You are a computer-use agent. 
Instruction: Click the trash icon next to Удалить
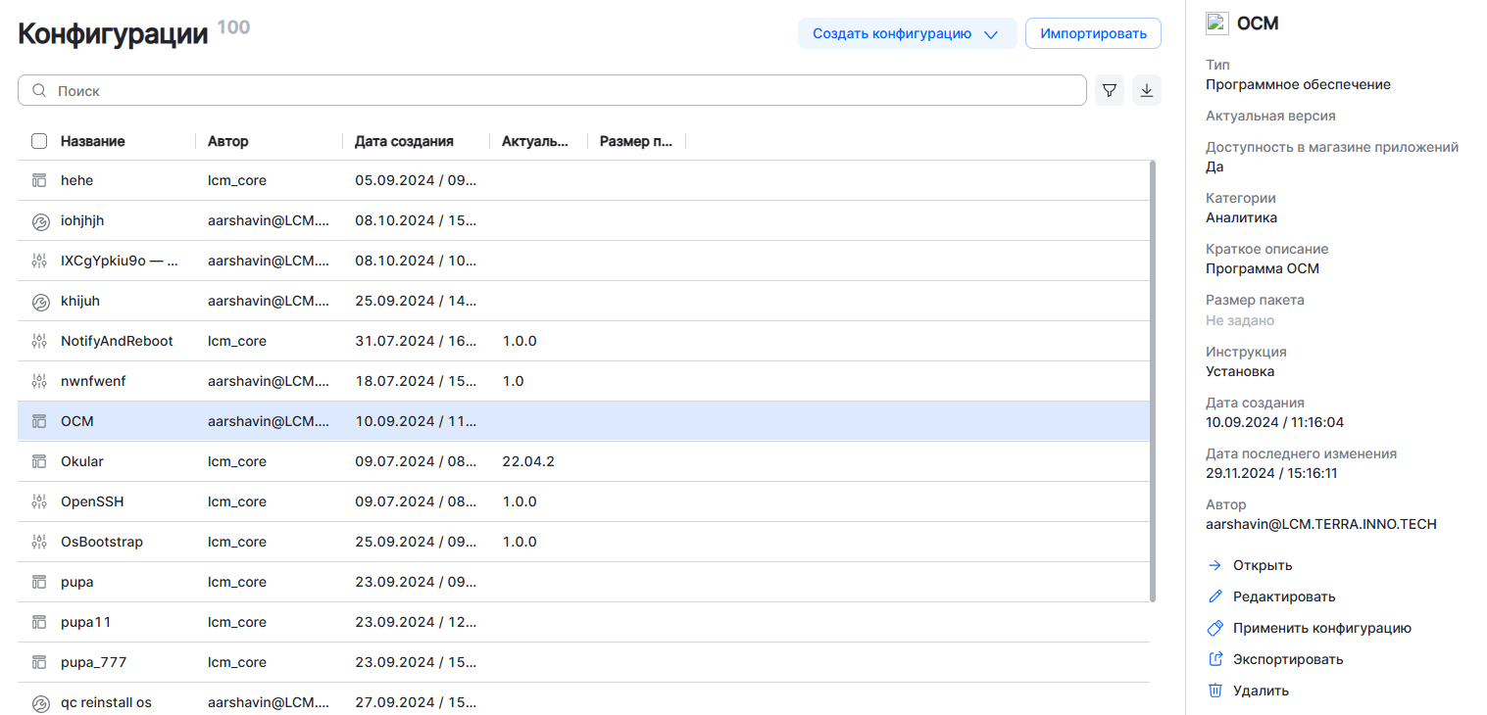coord(1215,691)
